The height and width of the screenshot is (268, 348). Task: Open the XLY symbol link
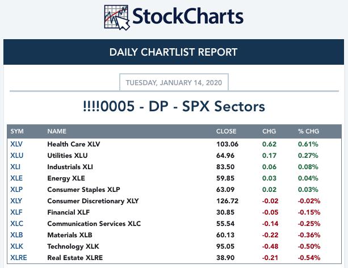click(16, 201)
